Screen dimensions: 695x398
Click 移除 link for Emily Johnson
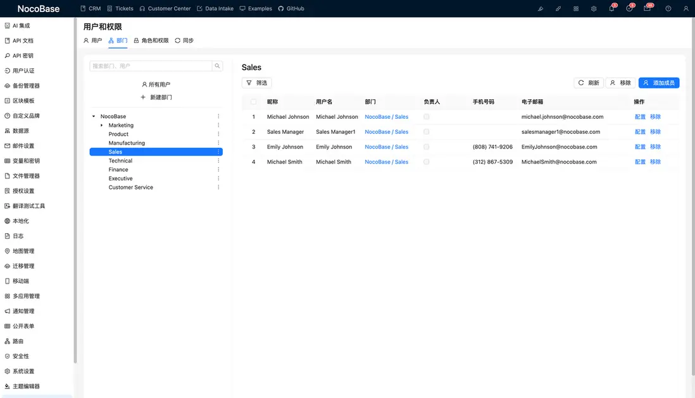click(655, 147)
